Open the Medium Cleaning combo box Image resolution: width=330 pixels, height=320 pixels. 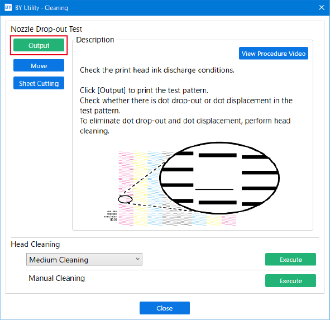[x=84, y=259]
